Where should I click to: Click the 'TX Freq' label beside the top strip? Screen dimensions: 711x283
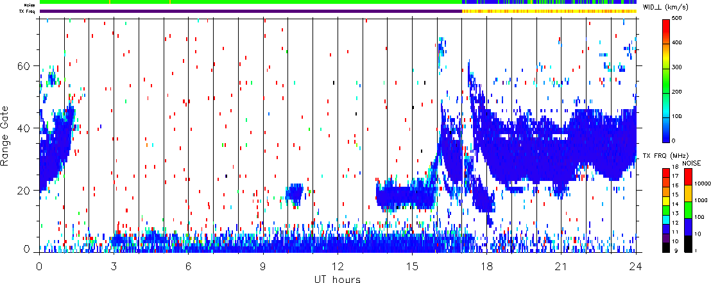pos(28,12)
